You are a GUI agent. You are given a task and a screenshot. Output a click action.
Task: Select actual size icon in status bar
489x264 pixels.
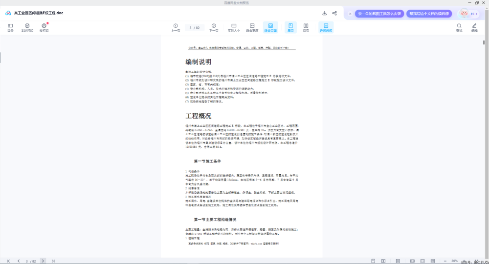[x=412, y=261]
